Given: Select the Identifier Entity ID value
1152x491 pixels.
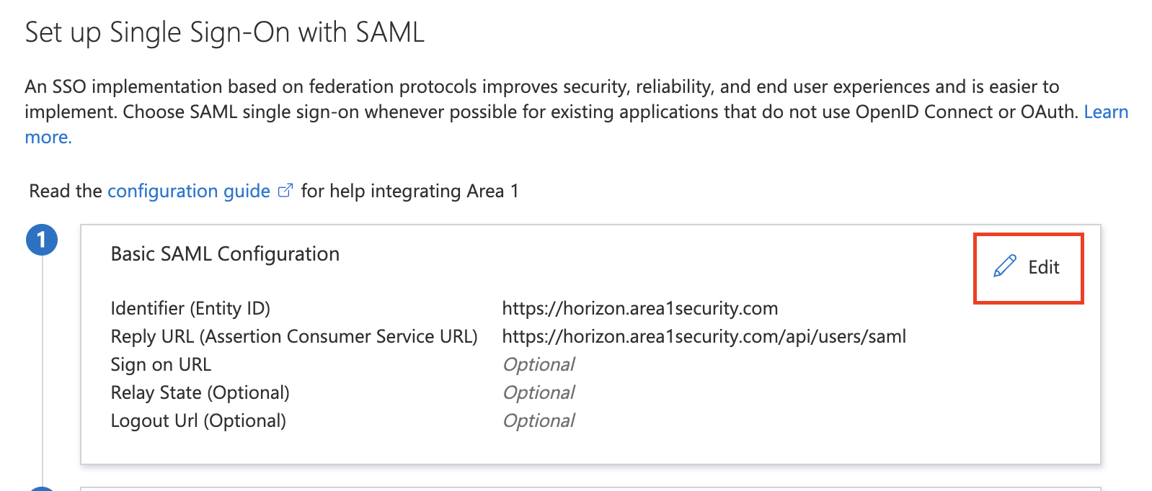Looking at the screenshot, I should [640, 307].
